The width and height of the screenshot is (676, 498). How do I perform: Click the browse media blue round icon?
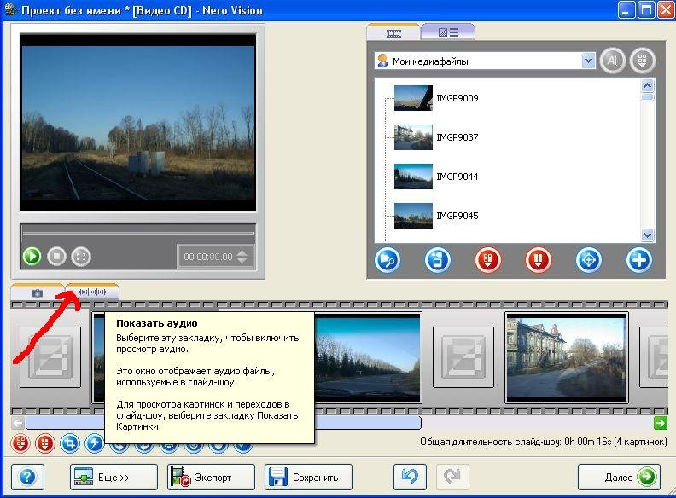pyautogui.click(x=388, y=260)
